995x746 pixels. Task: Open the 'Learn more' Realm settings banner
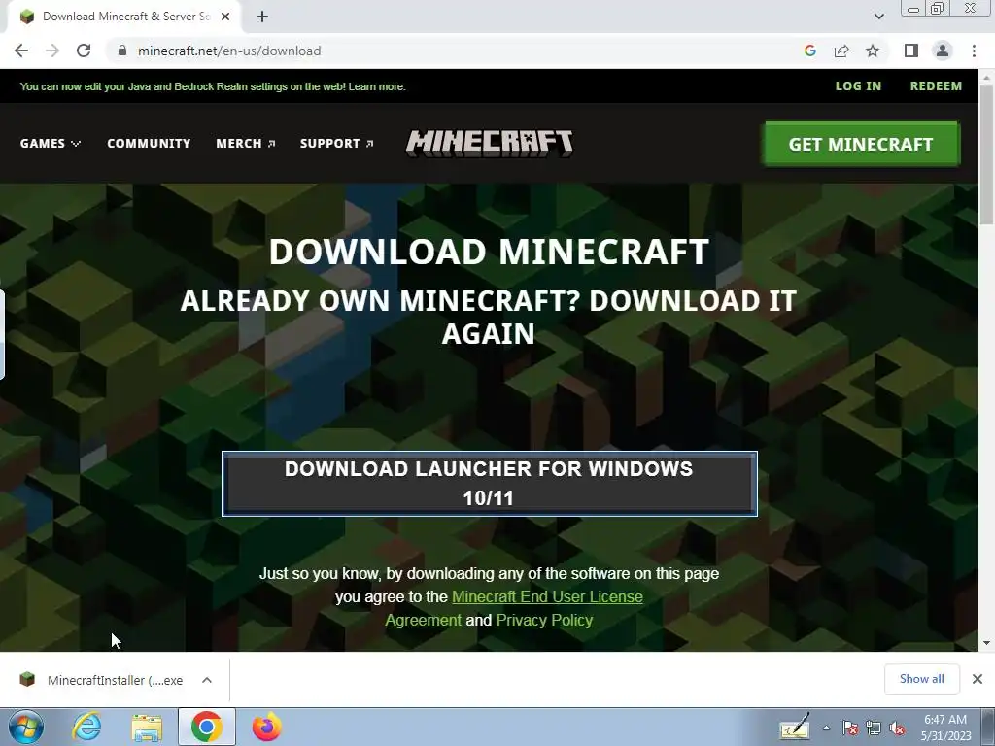click(x=377, y=86)
